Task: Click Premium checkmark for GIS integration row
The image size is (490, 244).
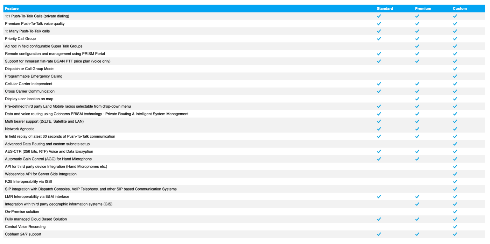Action: (x=417, y=204)
